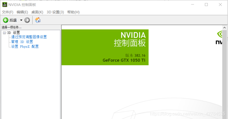The image size is (228, 119).
Task: Go to the Home page icon
Action: 38,20
